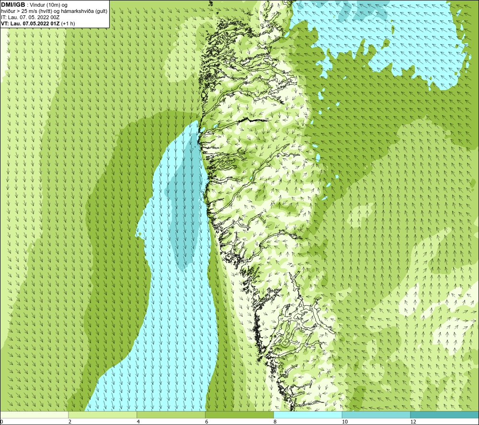Click the "hviður > 25 m/s" legend line
This screenshot has height=425, width=479.
pyautogui.click(x=54, y=11)
